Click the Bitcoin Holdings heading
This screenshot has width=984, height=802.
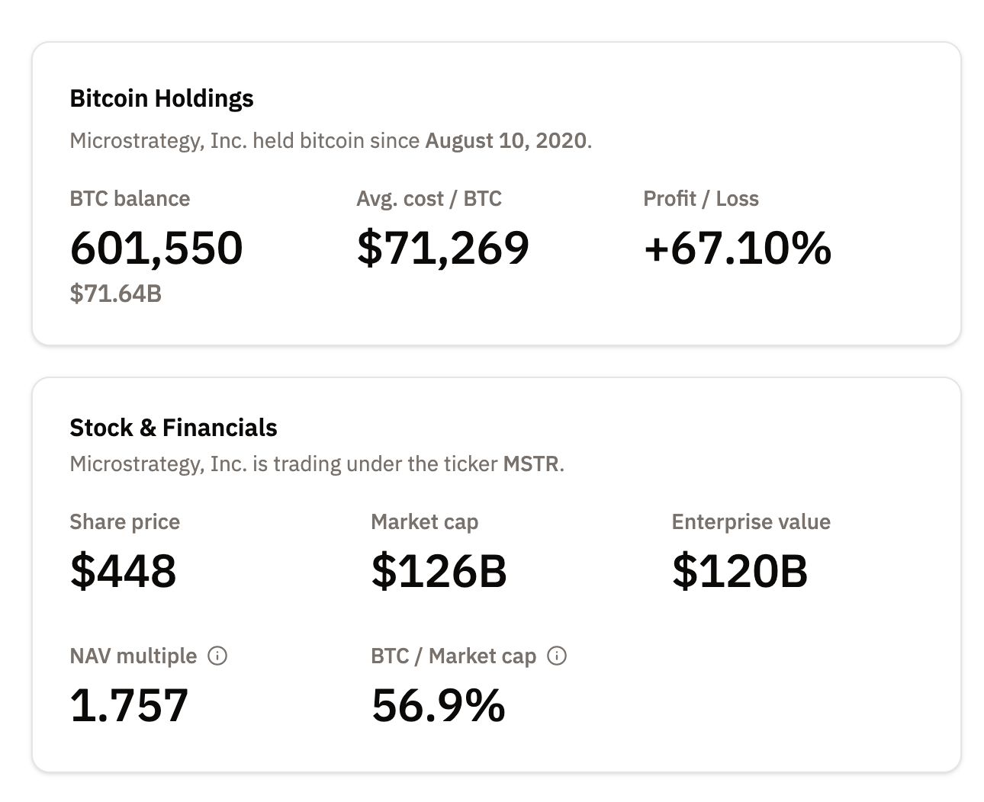(x=161, y=98)
